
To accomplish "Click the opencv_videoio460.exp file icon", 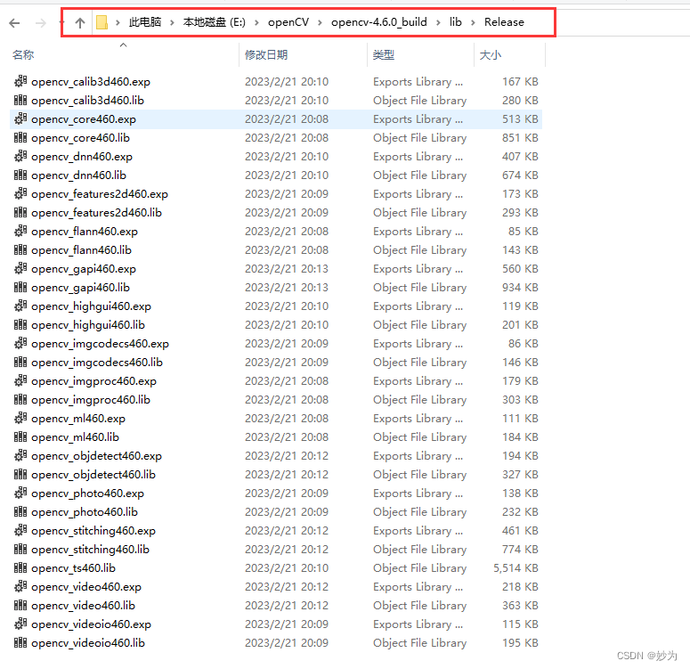I will 20,624.
